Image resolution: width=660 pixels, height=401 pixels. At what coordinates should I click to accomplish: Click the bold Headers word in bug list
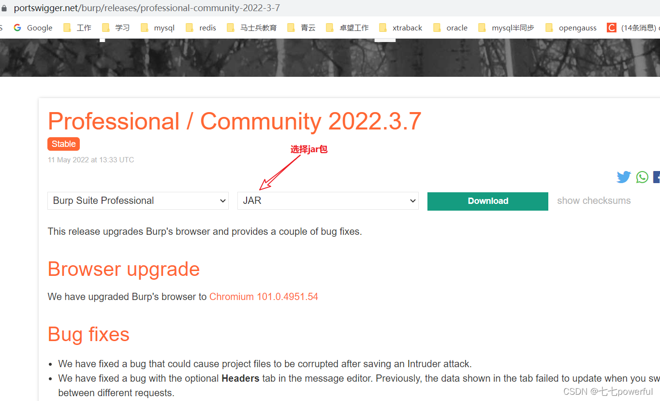tap(240, 378)
